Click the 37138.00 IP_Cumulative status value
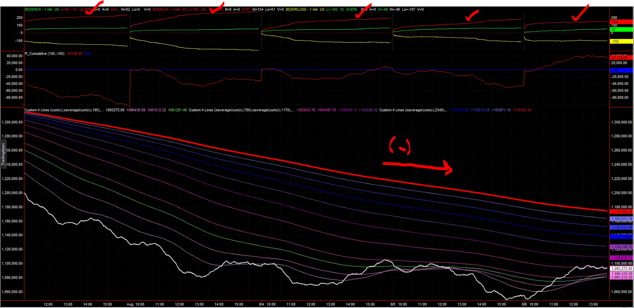The width and height of the screenshot is (634, 308). [75, 53]
